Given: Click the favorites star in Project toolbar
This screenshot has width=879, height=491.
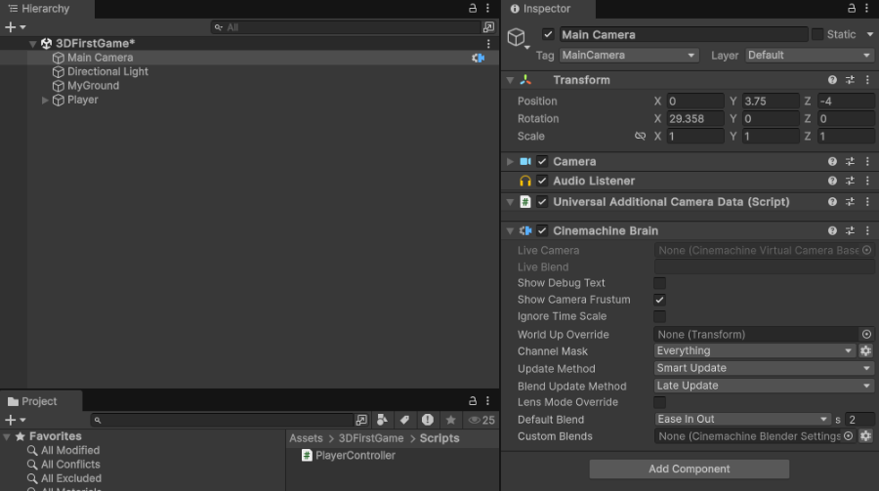Looking at the screenshot, I should point(450,420).
